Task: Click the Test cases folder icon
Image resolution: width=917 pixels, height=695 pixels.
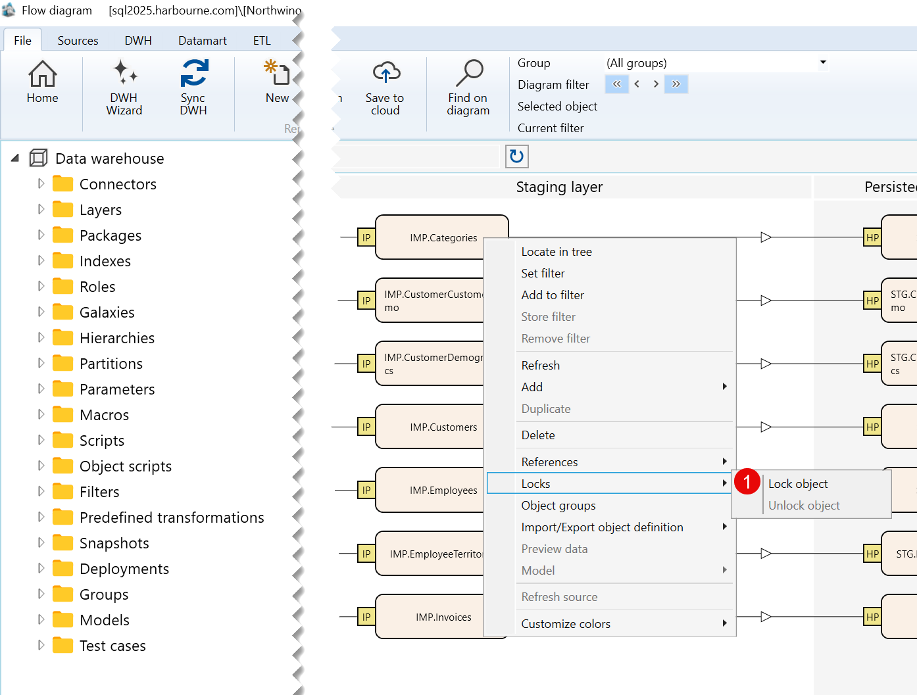Action: pos(62,645)
